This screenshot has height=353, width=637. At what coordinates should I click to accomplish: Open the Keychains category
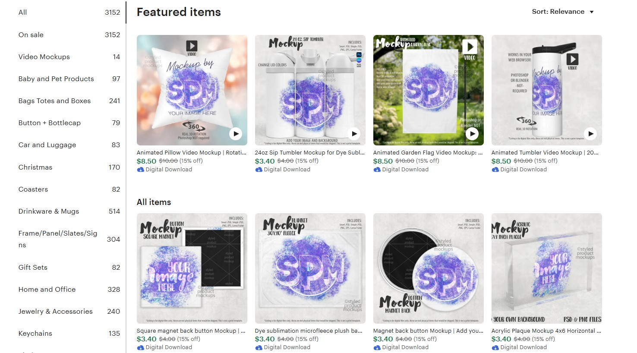click(69, 334)
